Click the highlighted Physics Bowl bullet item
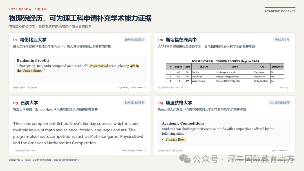The image size is (304, 171). coord(175,139)
